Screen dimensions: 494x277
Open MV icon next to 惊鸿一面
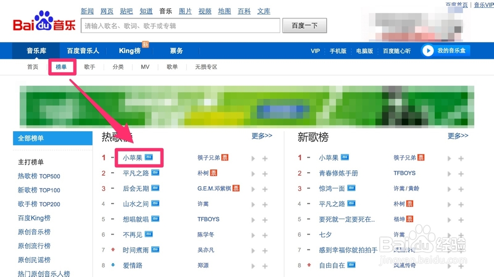pyautogui.click(x=351, y=188)
